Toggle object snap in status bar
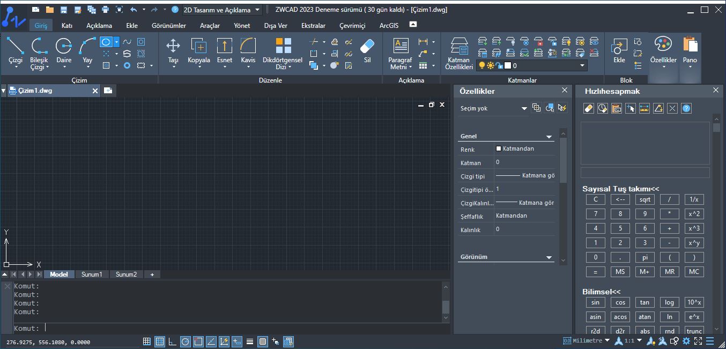 pos(198,341)
